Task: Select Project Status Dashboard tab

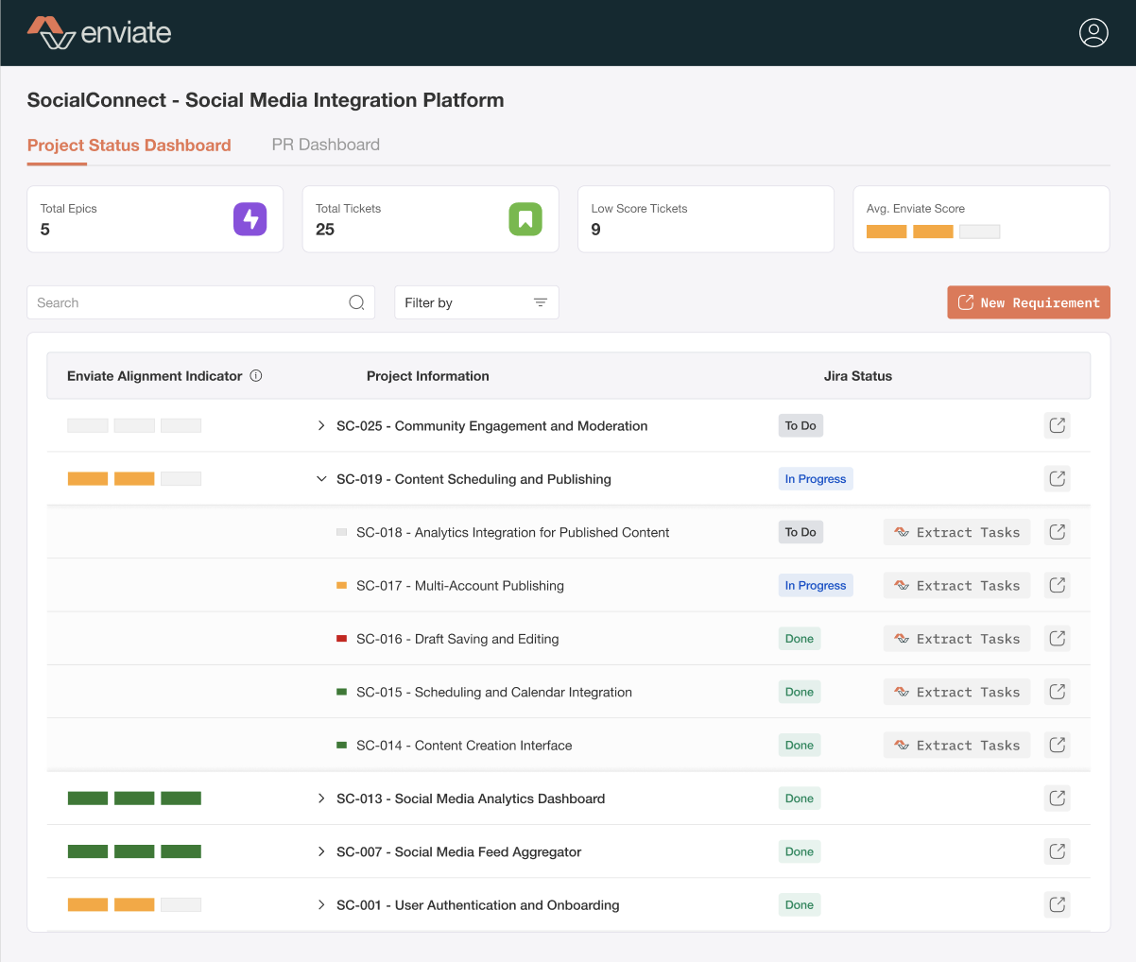Action: coord(129,146)
